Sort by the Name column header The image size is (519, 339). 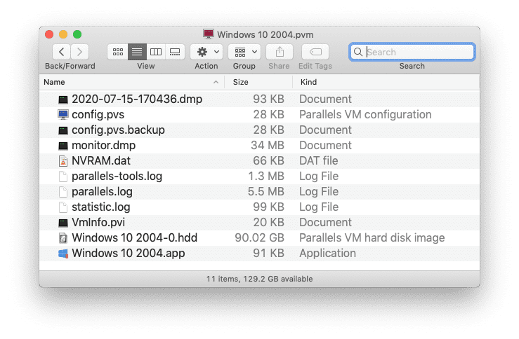point(133,82)
